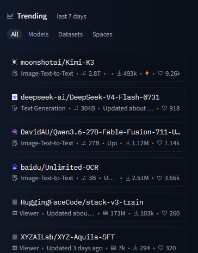Screen dimensions: 198x253
Task: Click "Image-Text-to-Text" label on Kimi-K3 card
Action: coord(47,73)
